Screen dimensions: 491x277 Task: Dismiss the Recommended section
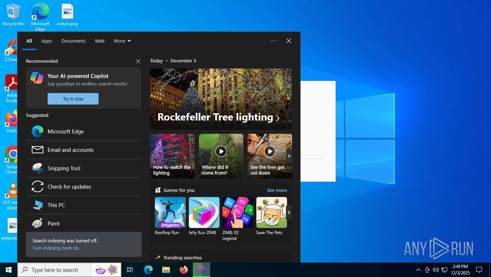point(138,61)
